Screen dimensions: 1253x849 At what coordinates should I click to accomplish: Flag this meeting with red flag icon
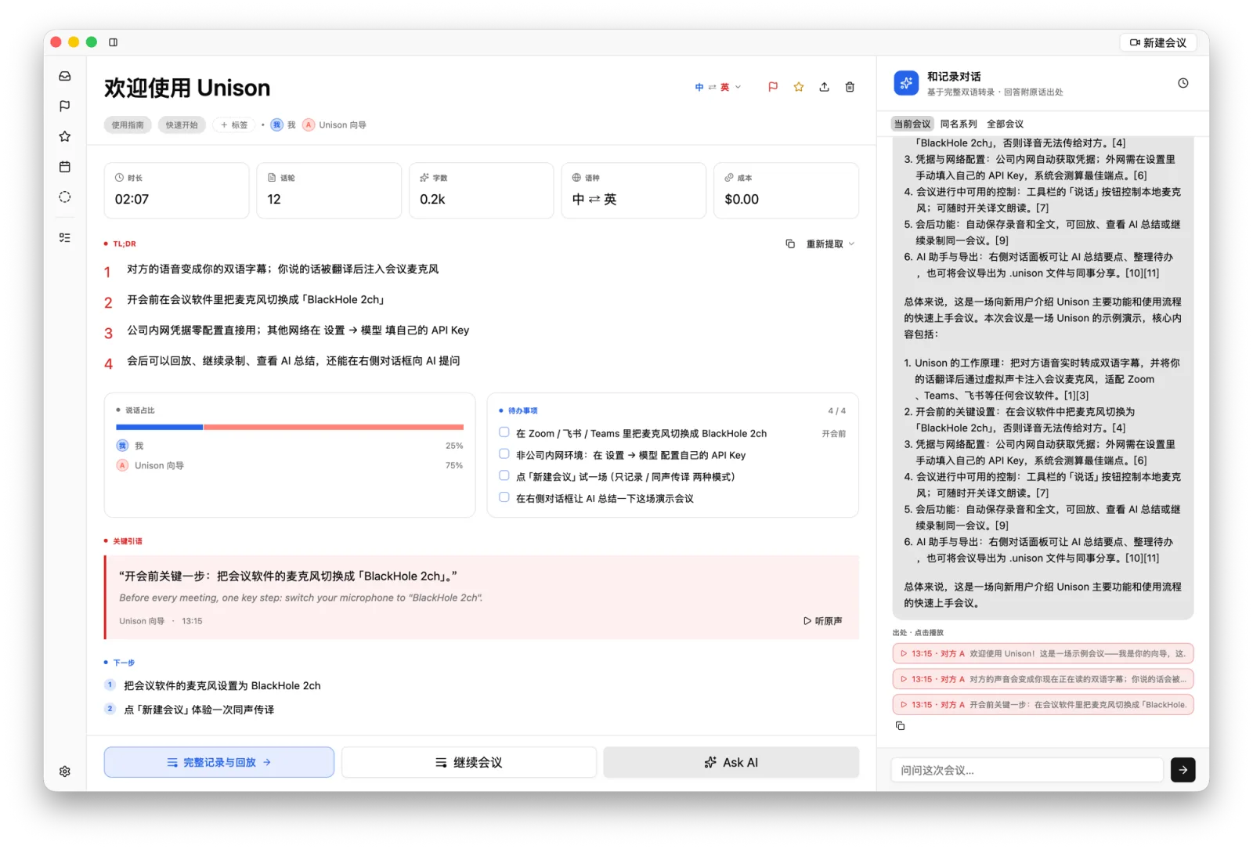(773, 87)
